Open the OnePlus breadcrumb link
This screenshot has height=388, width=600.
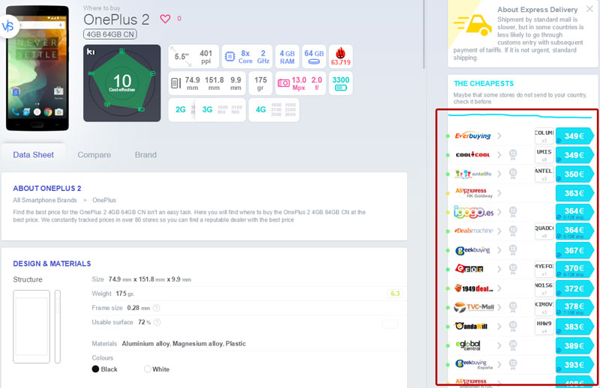coord(104,200)
